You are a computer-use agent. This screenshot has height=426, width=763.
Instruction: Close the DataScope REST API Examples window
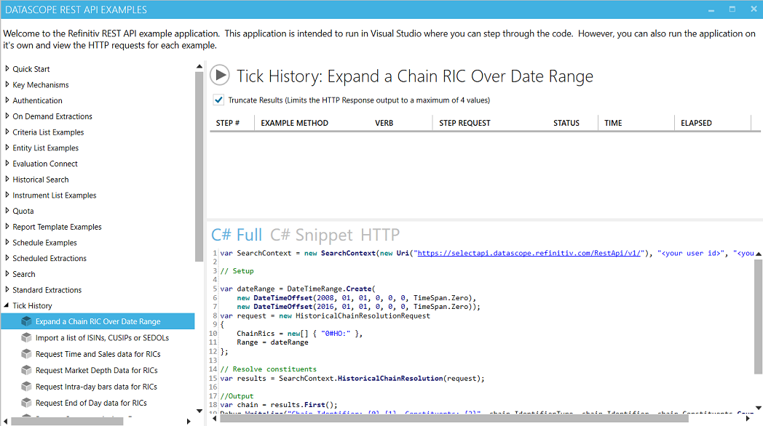(754, 9)
